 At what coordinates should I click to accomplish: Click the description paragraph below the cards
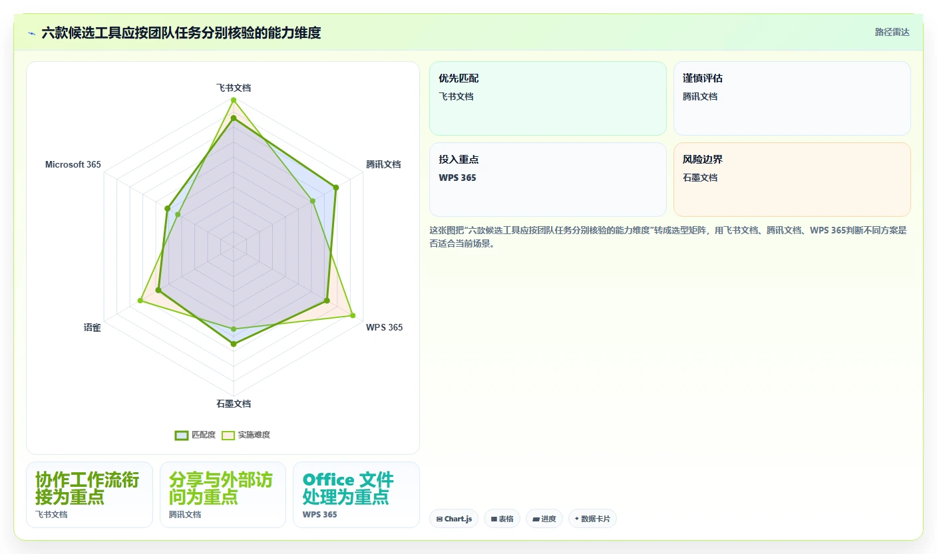coord(669,237)
